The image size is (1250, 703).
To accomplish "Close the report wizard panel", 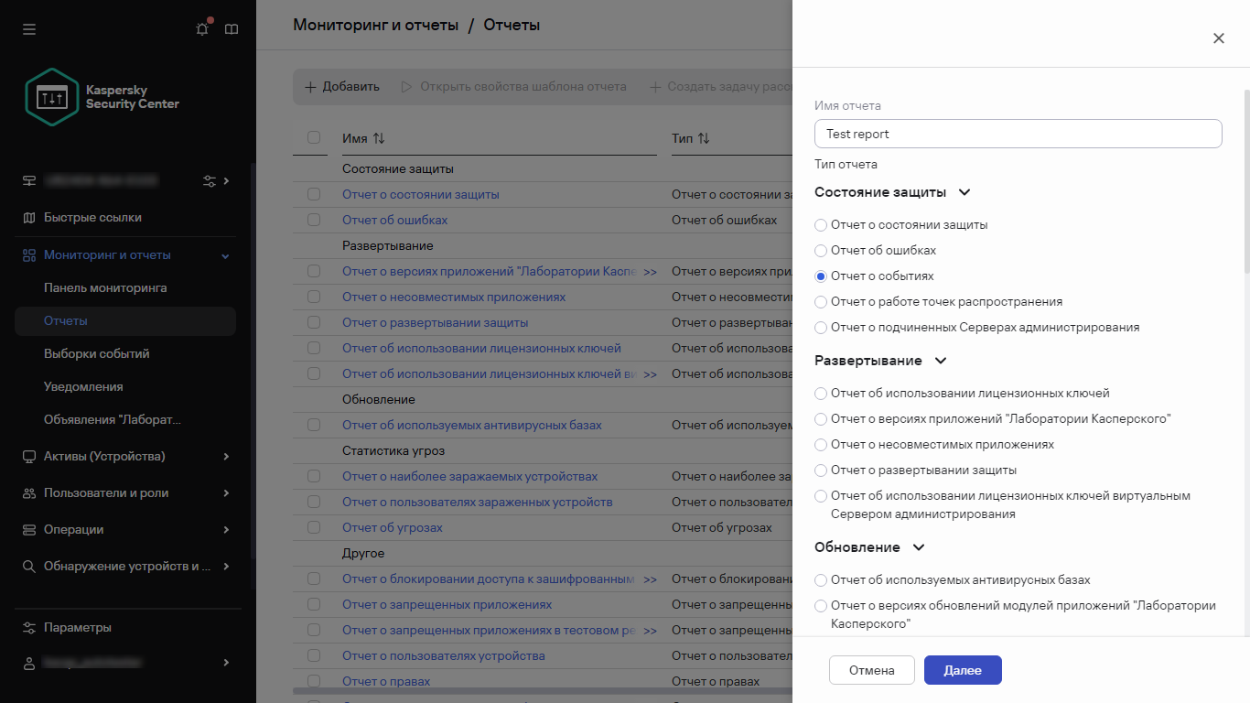I will point(1218,38).
